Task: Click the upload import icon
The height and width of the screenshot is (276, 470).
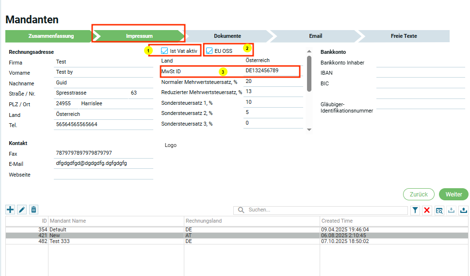Action: tap(463, 210)
